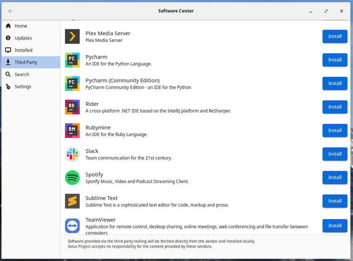Click the 'Software Center' window title
This screenshot has height=261, width=353.
pyautogui.click(x=176, y=11)
